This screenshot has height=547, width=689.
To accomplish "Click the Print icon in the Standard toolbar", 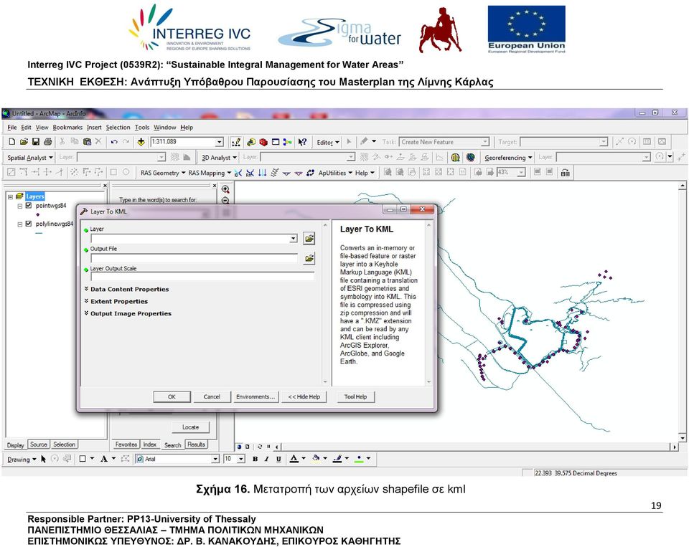I will (47, 142).
